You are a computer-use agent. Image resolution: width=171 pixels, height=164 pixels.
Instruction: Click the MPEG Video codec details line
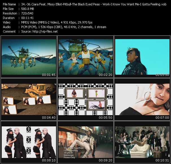[57, 22]
